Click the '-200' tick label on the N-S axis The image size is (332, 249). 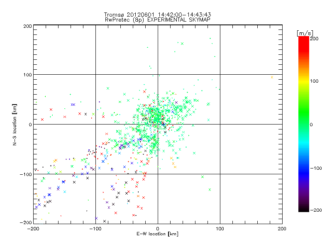26,222
